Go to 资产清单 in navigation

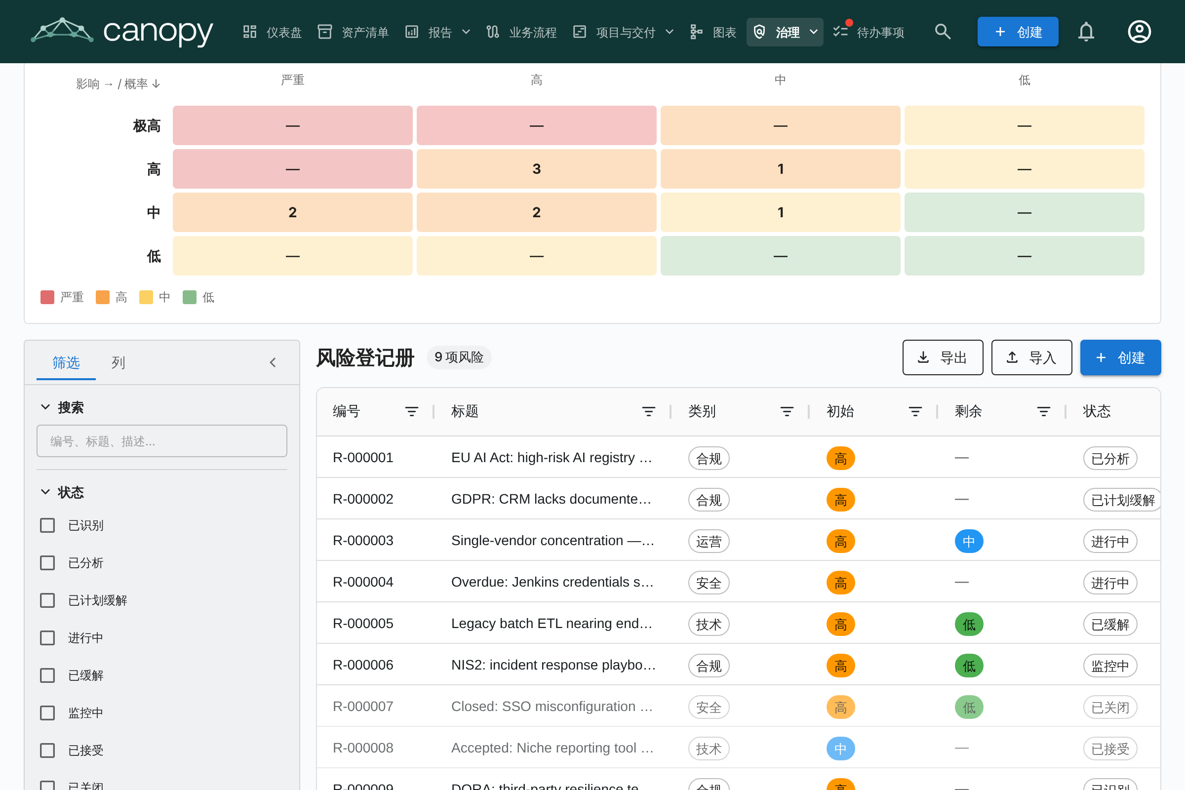(353, 32)
